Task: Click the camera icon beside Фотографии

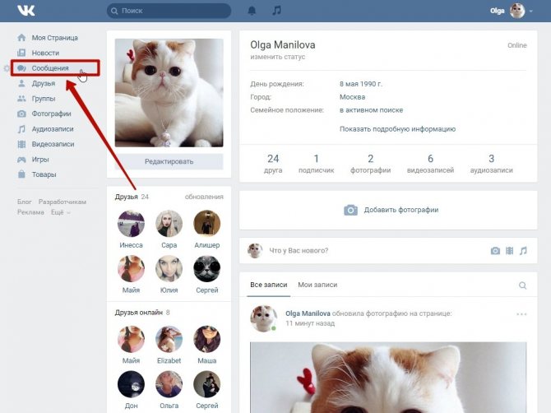Action: click(21, 114)
